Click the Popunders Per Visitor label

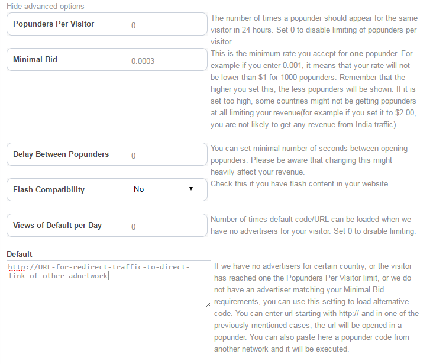pyautogui.click(x=53, y=24)
